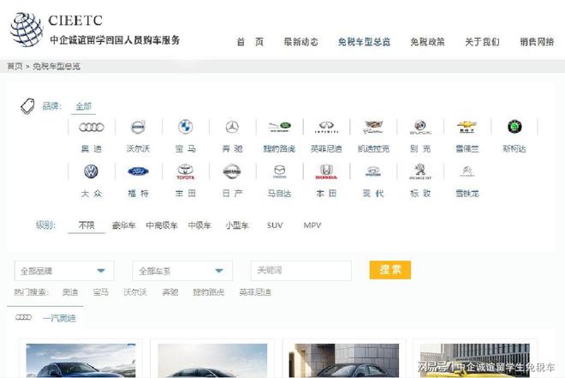Select the Chevrolet bowtie logo

467,127
